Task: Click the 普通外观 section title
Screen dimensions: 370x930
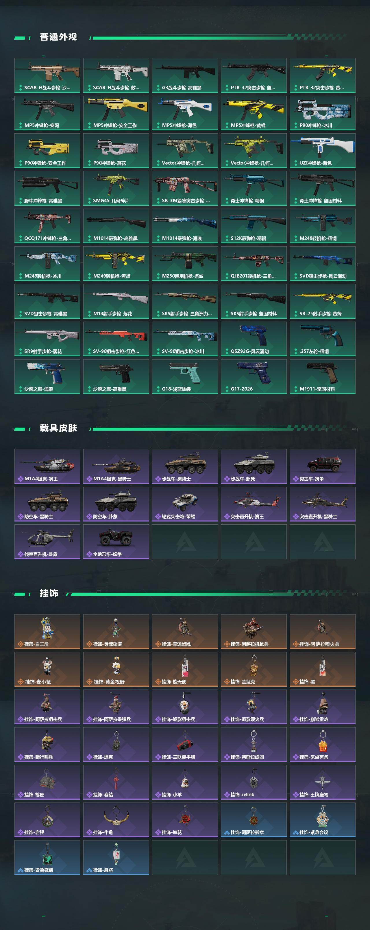Action: [58, 37]
